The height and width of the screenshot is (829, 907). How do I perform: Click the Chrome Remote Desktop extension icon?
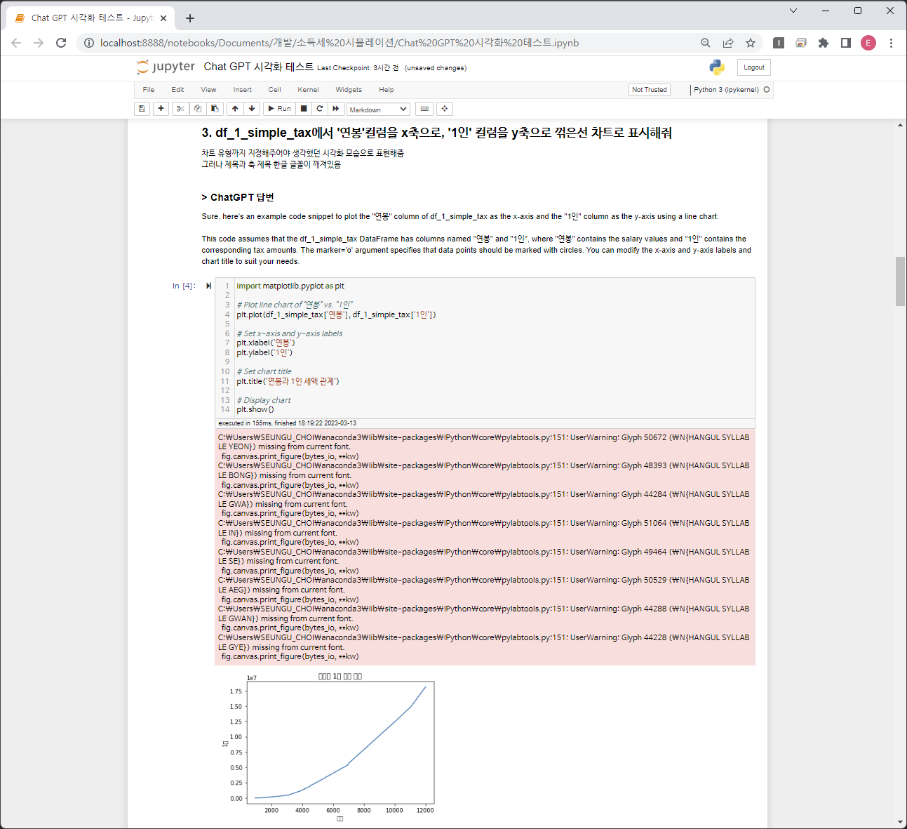coord(801,43)
